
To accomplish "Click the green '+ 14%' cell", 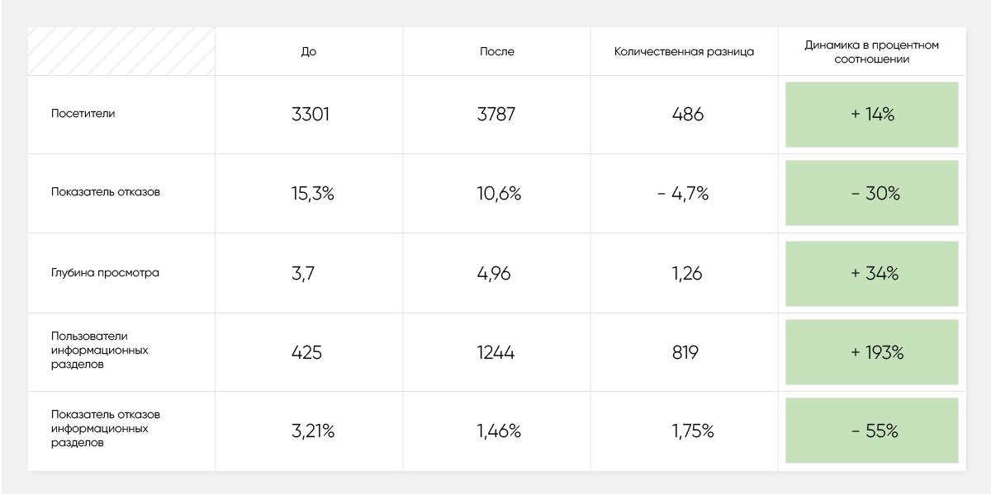I will pos(872,115).
